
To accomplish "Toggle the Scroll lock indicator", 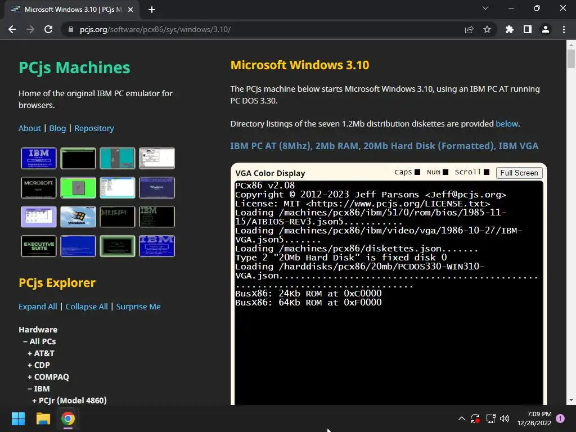I will 487,172.
